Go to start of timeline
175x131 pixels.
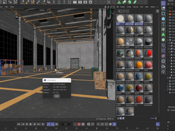[x=19, y=124]
